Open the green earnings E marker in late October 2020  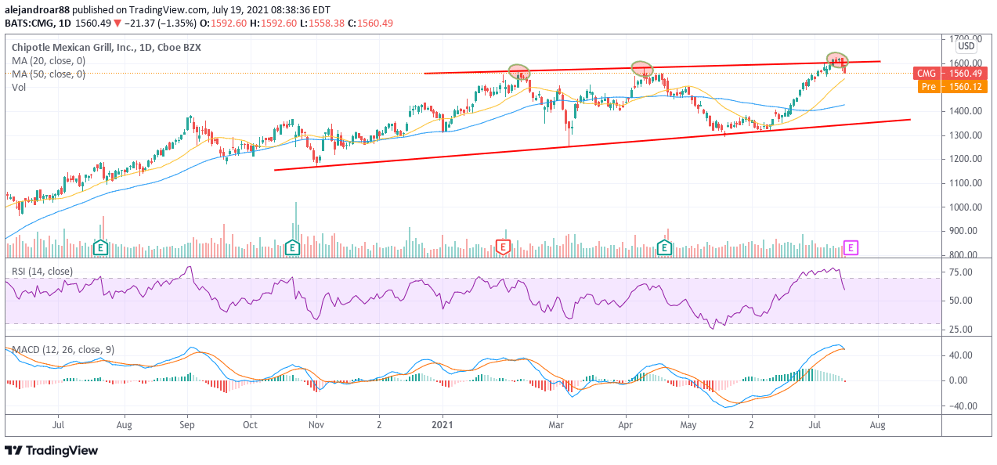(293, 247)
